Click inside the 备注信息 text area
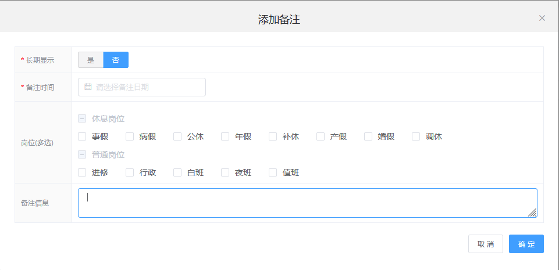 307,203
